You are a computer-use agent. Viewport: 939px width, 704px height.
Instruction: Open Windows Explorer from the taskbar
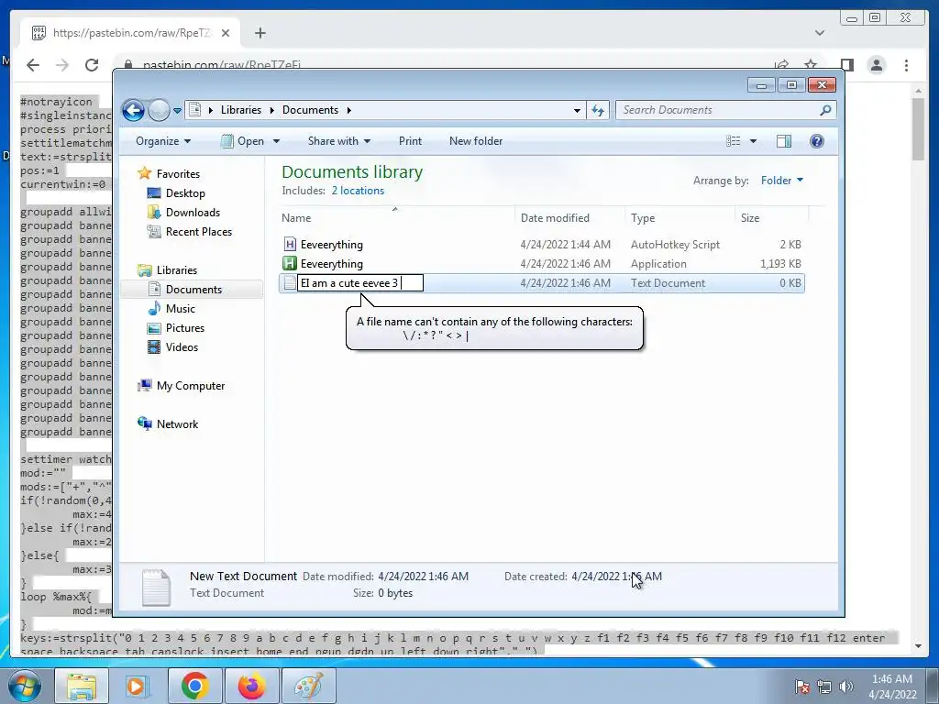click(82, 686)
